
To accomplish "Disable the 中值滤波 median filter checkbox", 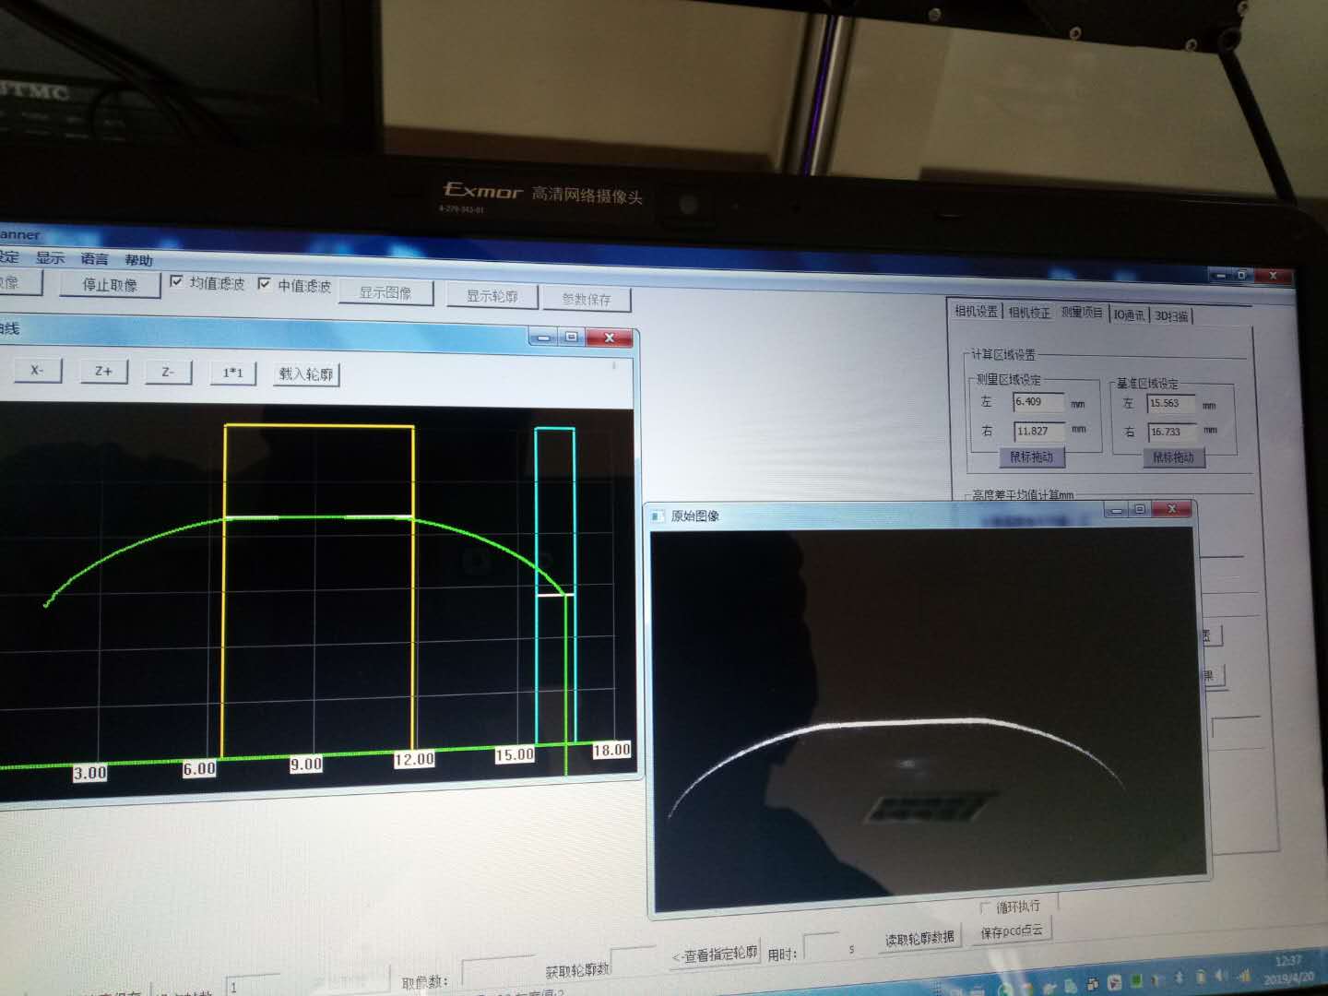I will click(265, 284).
